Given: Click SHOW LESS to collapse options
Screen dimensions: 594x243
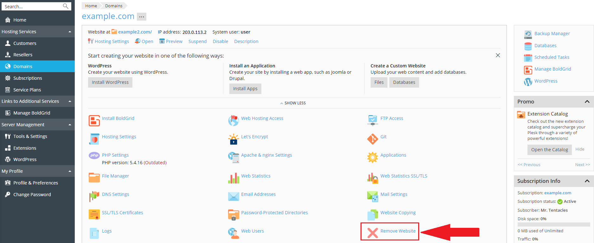Looking at the screenshot, I should tap(293, 103).
